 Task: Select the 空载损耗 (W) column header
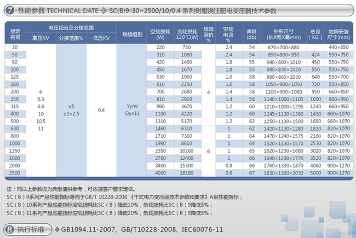click(x=164, y=34)
